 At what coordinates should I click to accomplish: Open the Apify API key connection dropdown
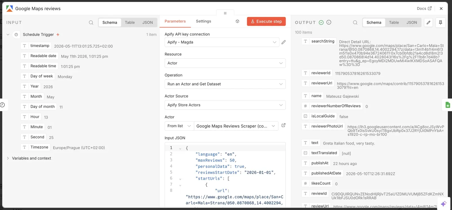222,42
